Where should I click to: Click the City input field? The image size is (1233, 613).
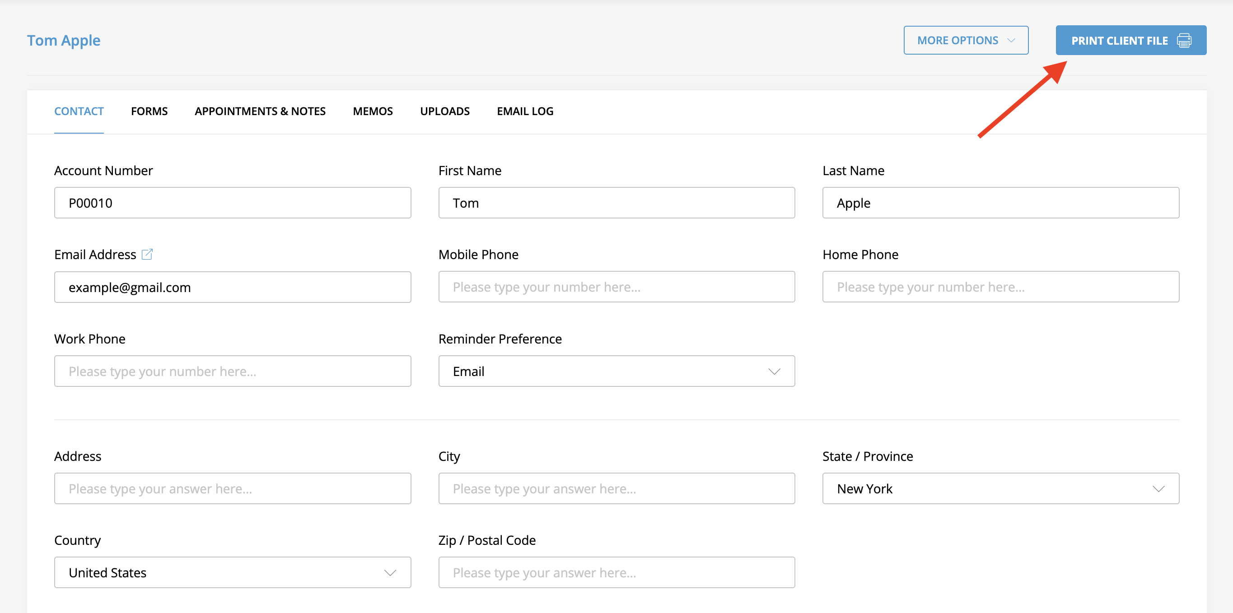[x=616, y=488]
